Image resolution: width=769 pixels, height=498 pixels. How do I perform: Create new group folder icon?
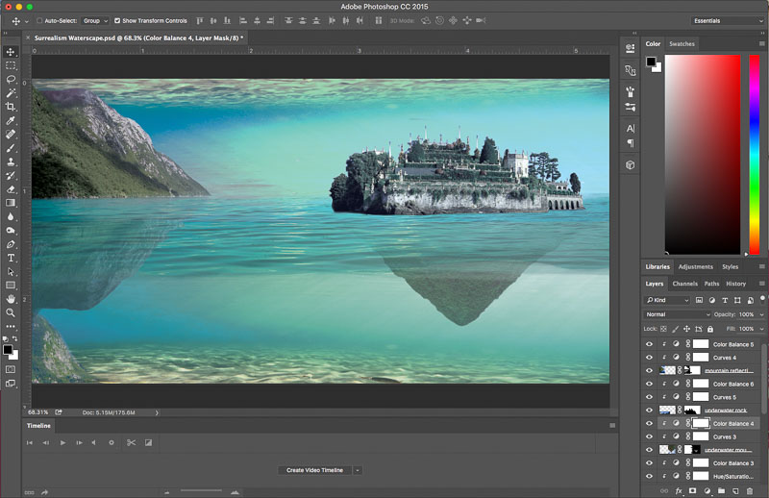721,490
